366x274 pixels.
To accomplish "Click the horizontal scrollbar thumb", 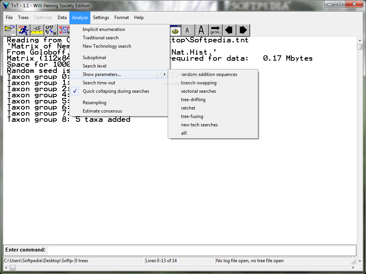I will [13, 268].
